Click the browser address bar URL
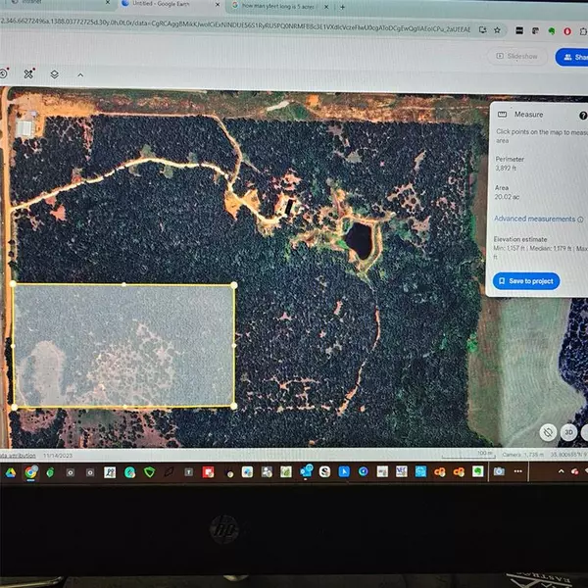588x588 pixels. pyautogui.click(x=245, y=29)
